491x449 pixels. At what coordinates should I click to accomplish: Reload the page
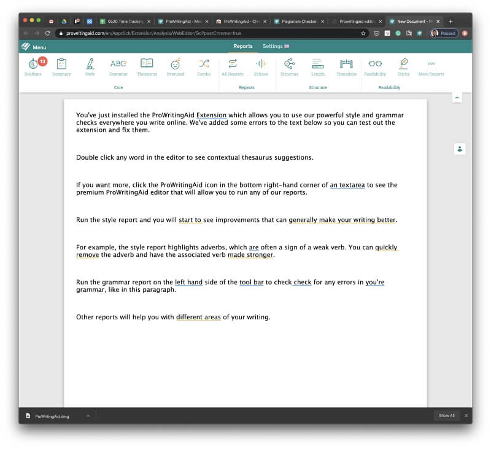(x=48, y=33)
